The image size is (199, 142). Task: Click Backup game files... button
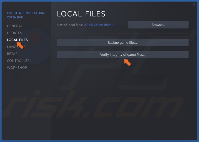(x=122, y=43)
